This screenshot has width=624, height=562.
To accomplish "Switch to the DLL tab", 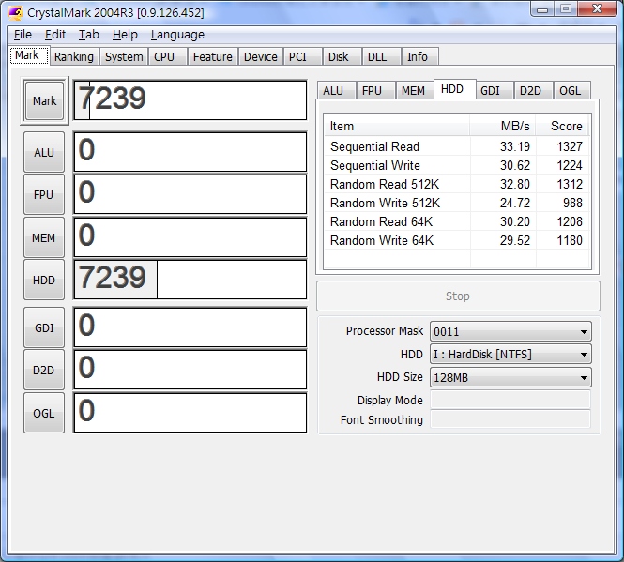I will click(x=381, y=56).
